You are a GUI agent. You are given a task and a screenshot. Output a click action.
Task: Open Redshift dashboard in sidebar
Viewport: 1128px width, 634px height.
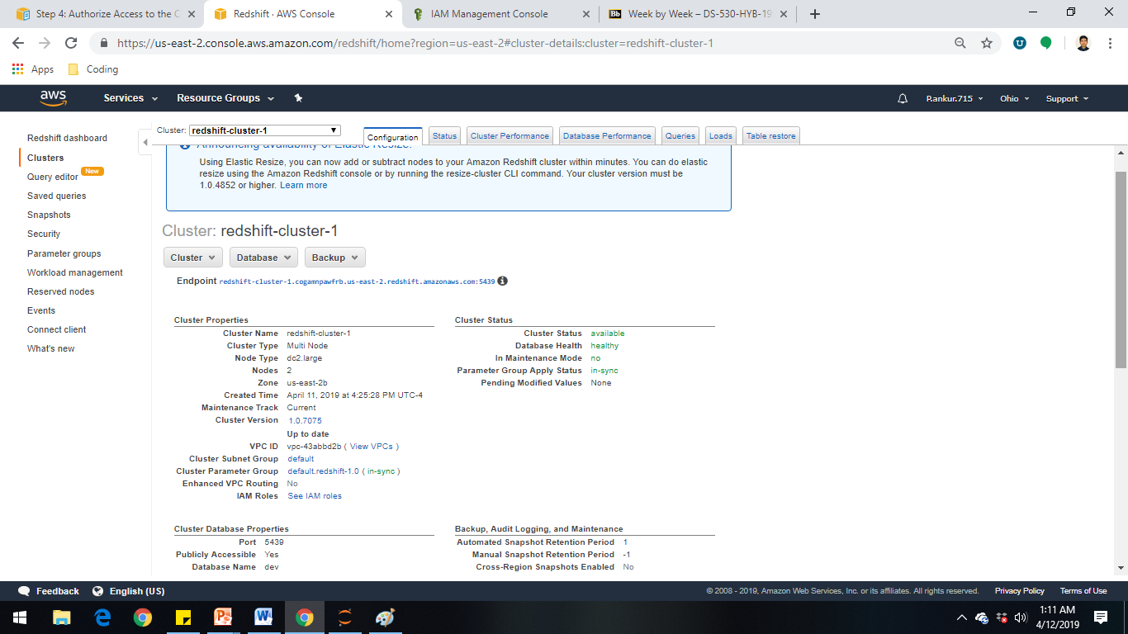[x=67, y=138]
